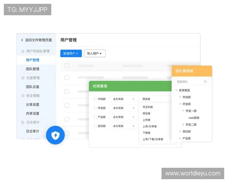Open 分享设置 in the sidebar
The height and width of the screenshot is (183, 228).
(33, 104)
